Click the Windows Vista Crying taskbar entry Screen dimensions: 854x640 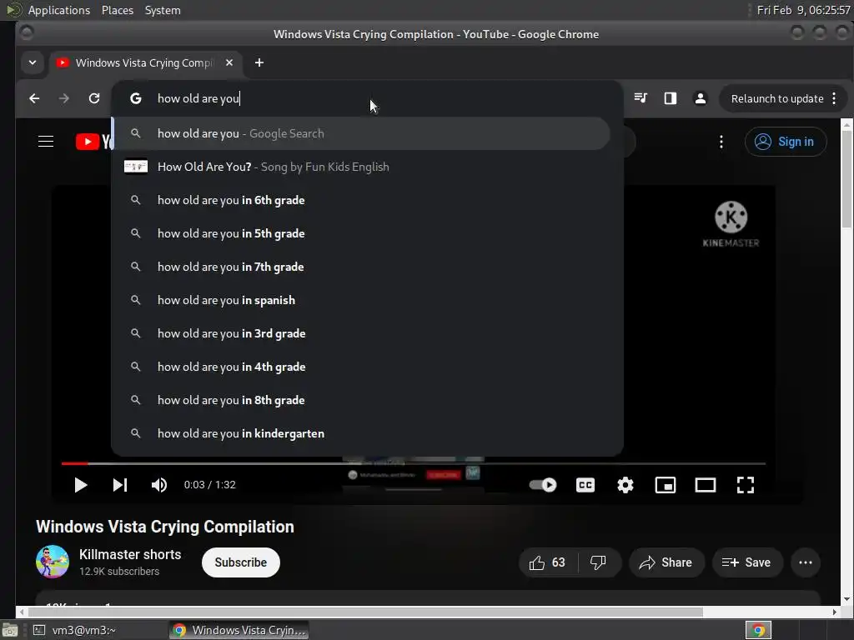click(x=239, y=630)
